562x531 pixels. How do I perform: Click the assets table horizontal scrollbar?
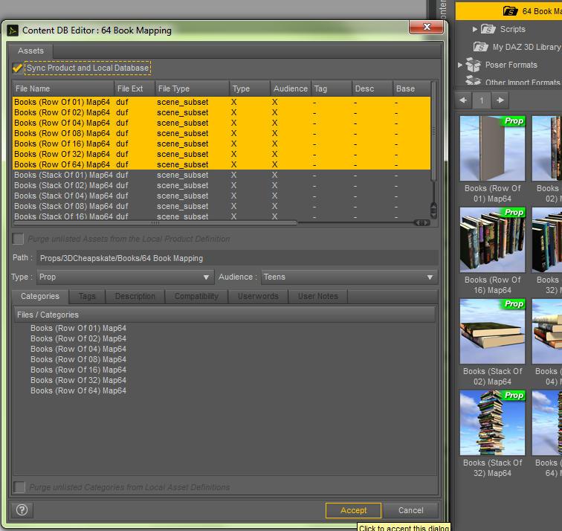point(155,222)
